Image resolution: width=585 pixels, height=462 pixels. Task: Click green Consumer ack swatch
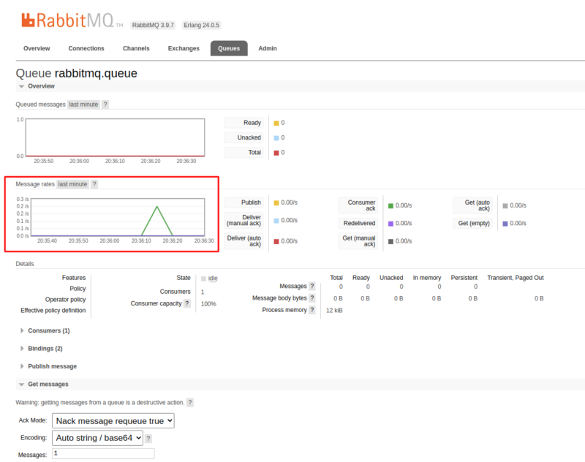391,206
